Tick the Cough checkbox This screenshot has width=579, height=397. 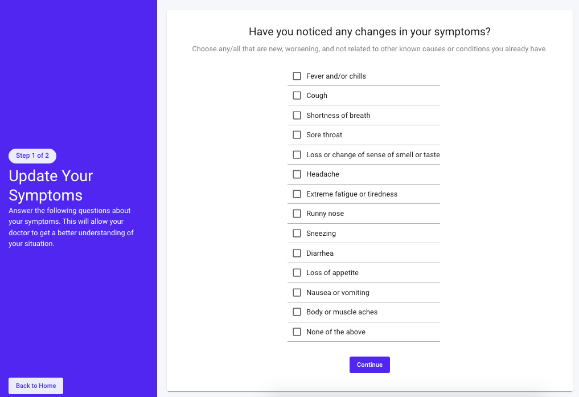(297, 96)
